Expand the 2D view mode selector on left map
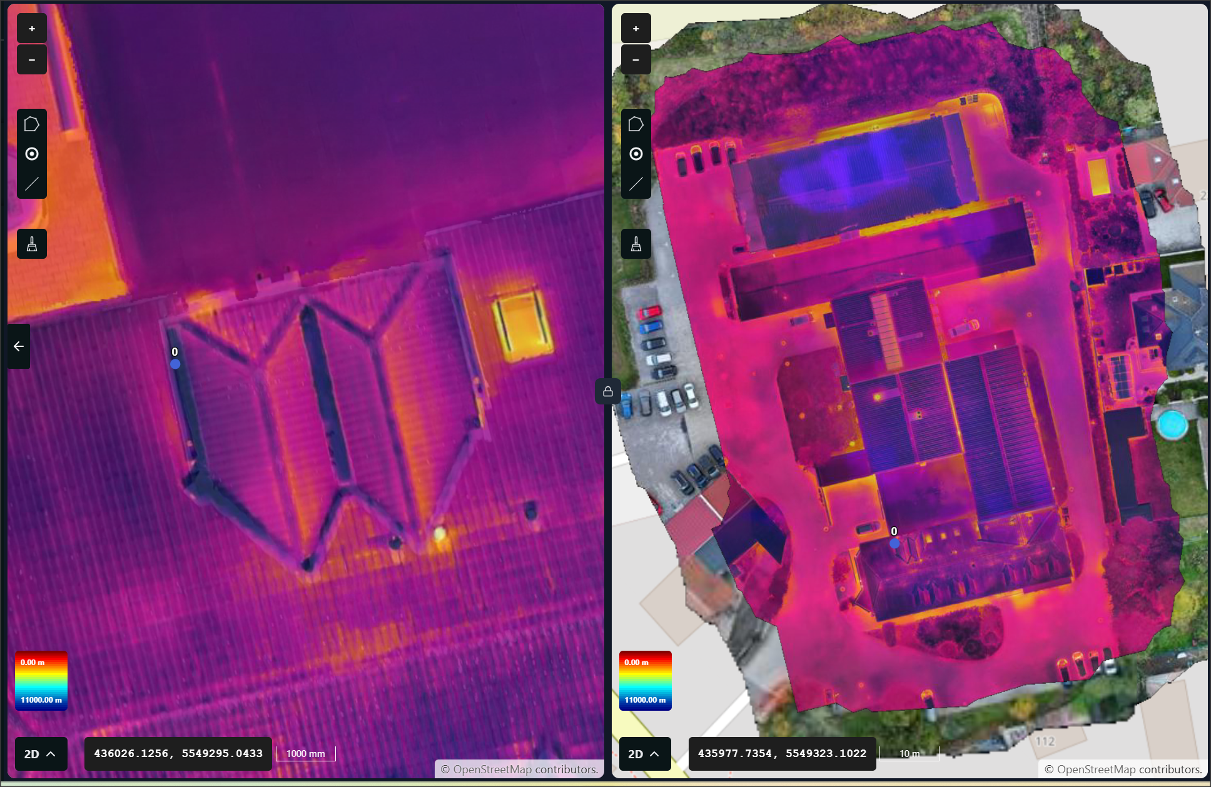1211x787 pixels. [41, 754]
